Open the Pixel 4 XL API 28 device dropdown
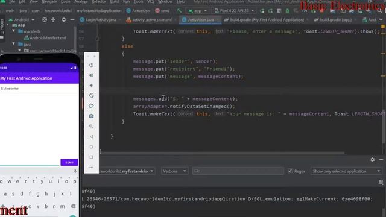Viewport: 386px width, 217px height. (234, 11)
